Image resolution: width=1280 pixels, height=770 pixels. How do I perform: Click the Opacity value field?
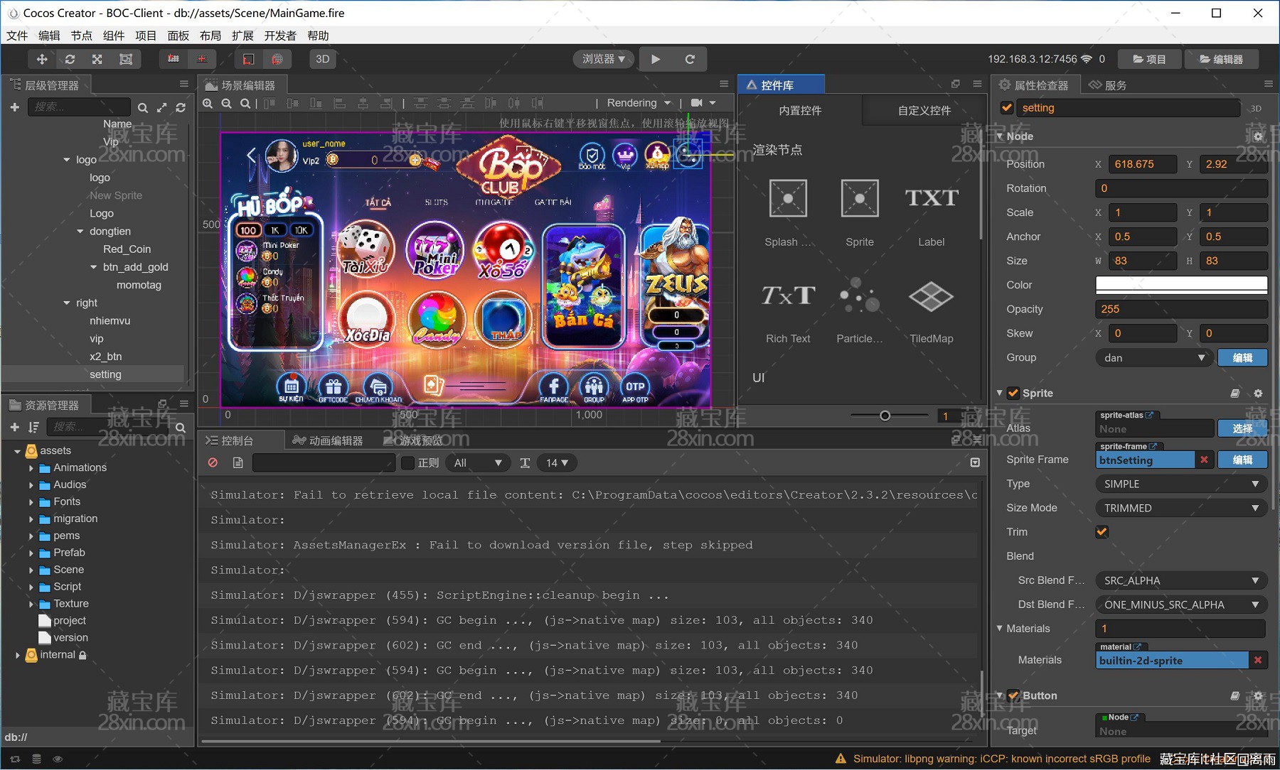(x=1181, y=309)
